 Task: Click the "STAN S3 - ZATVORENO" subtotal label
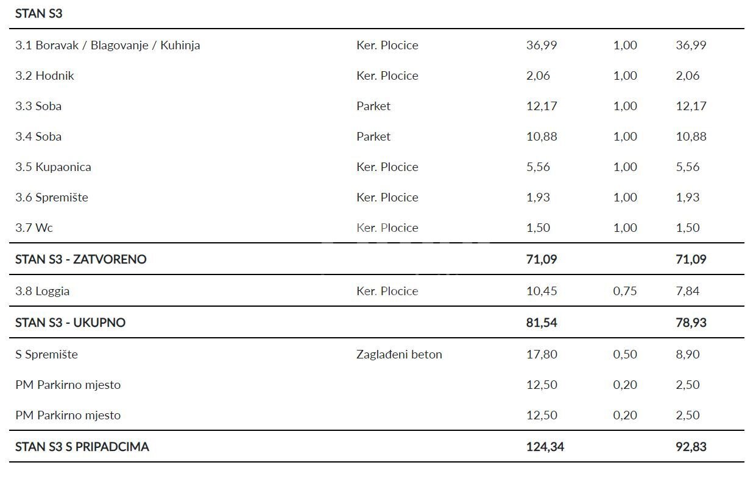tap(81, 259)
